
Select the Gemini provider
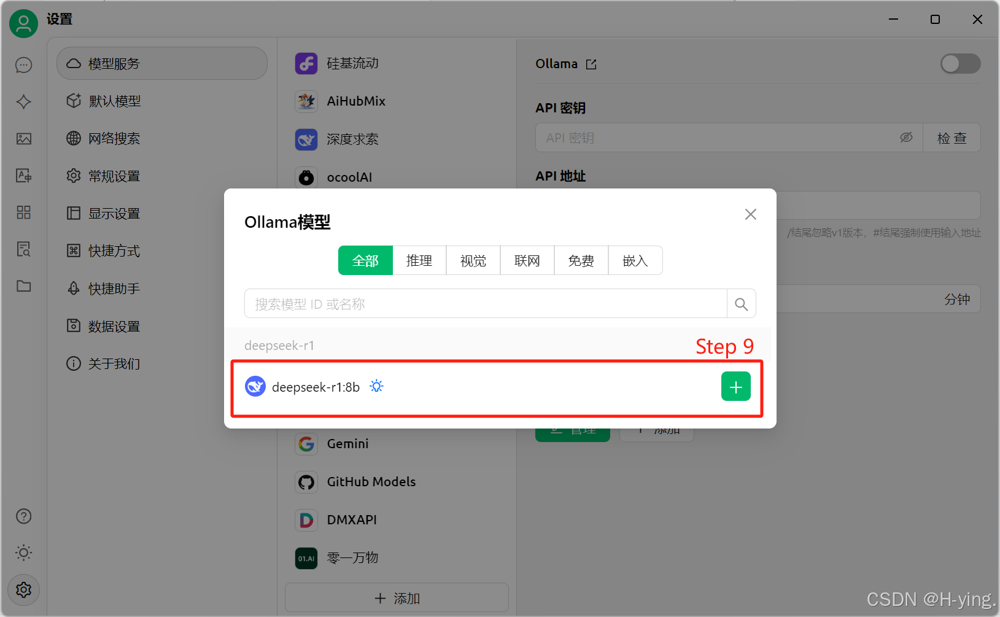tap(397, 444)
